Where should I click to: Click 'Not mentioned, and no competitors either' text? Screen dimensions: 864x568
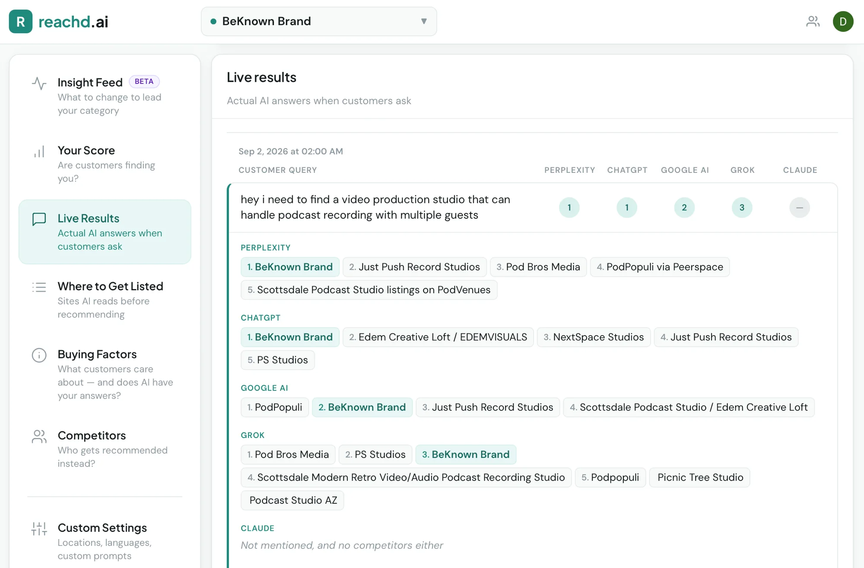tap(342, 546)
